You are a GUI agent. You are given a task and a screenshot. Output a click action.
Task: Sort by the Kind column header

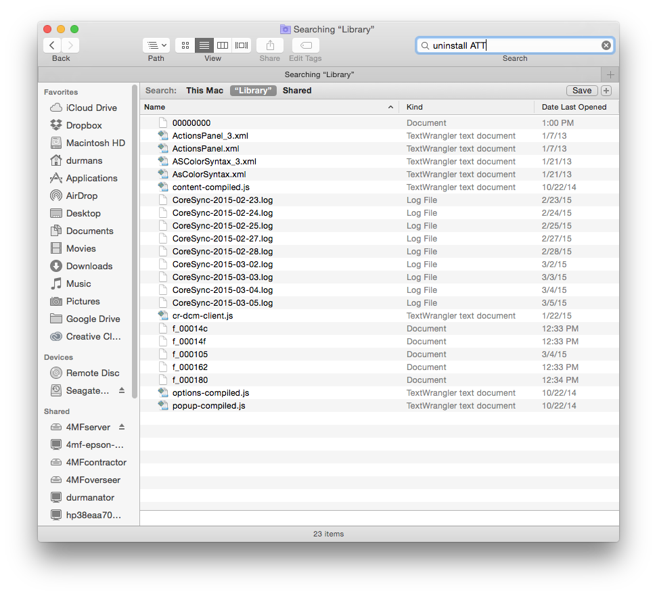point(466,107)
